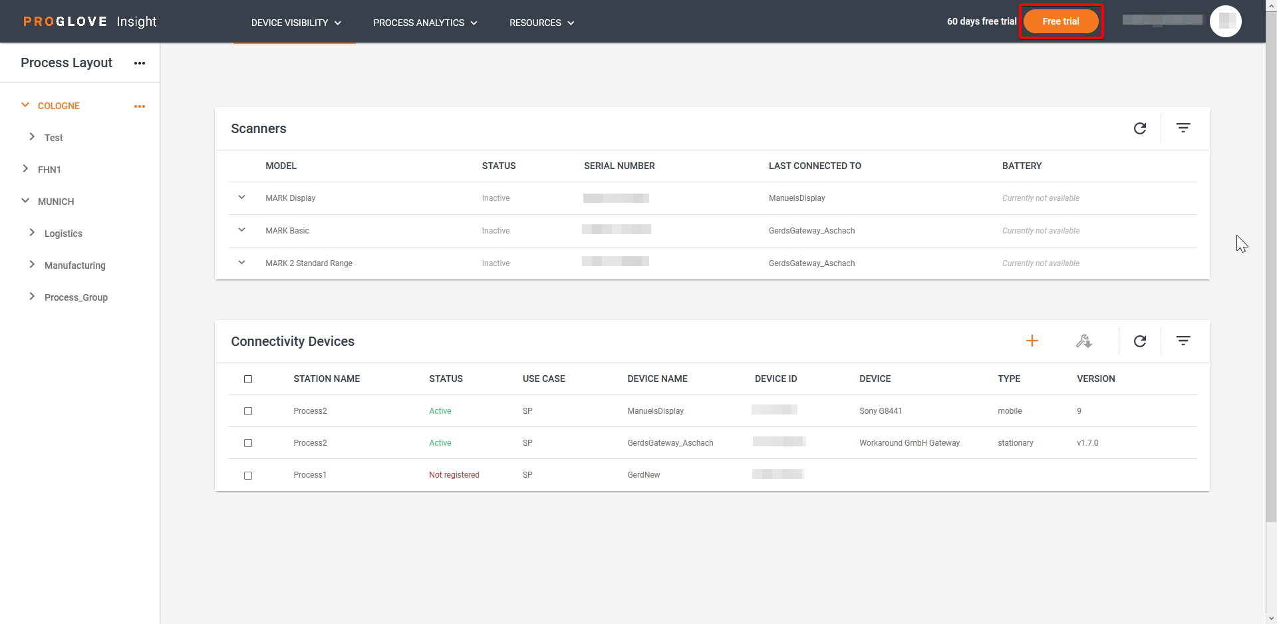Collapse the MUNICH tree node
Viewport: 1277px width, 624px height.
25,201
